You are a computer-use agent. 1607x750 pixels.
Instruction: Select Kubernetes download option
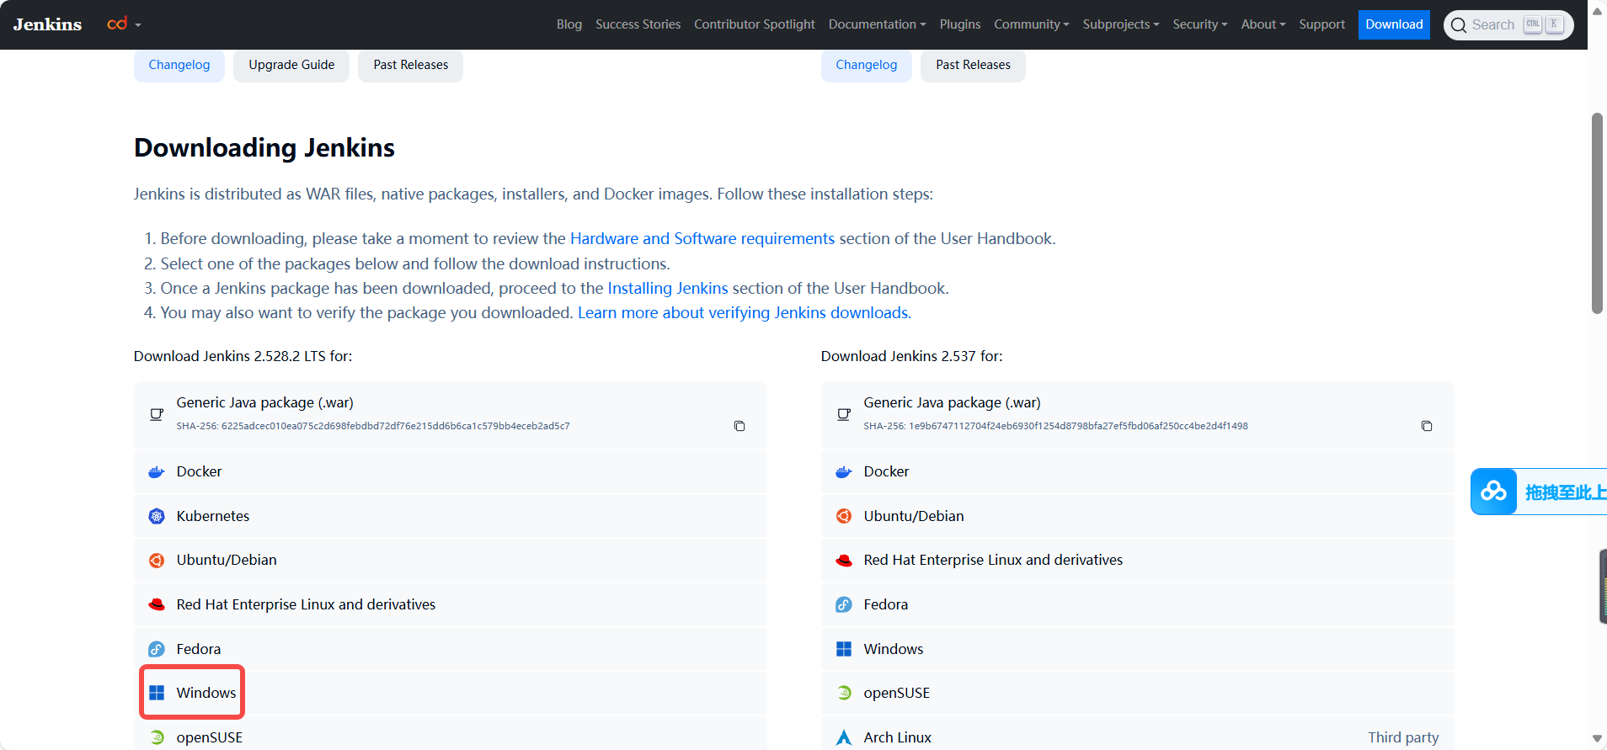[451, 516]
